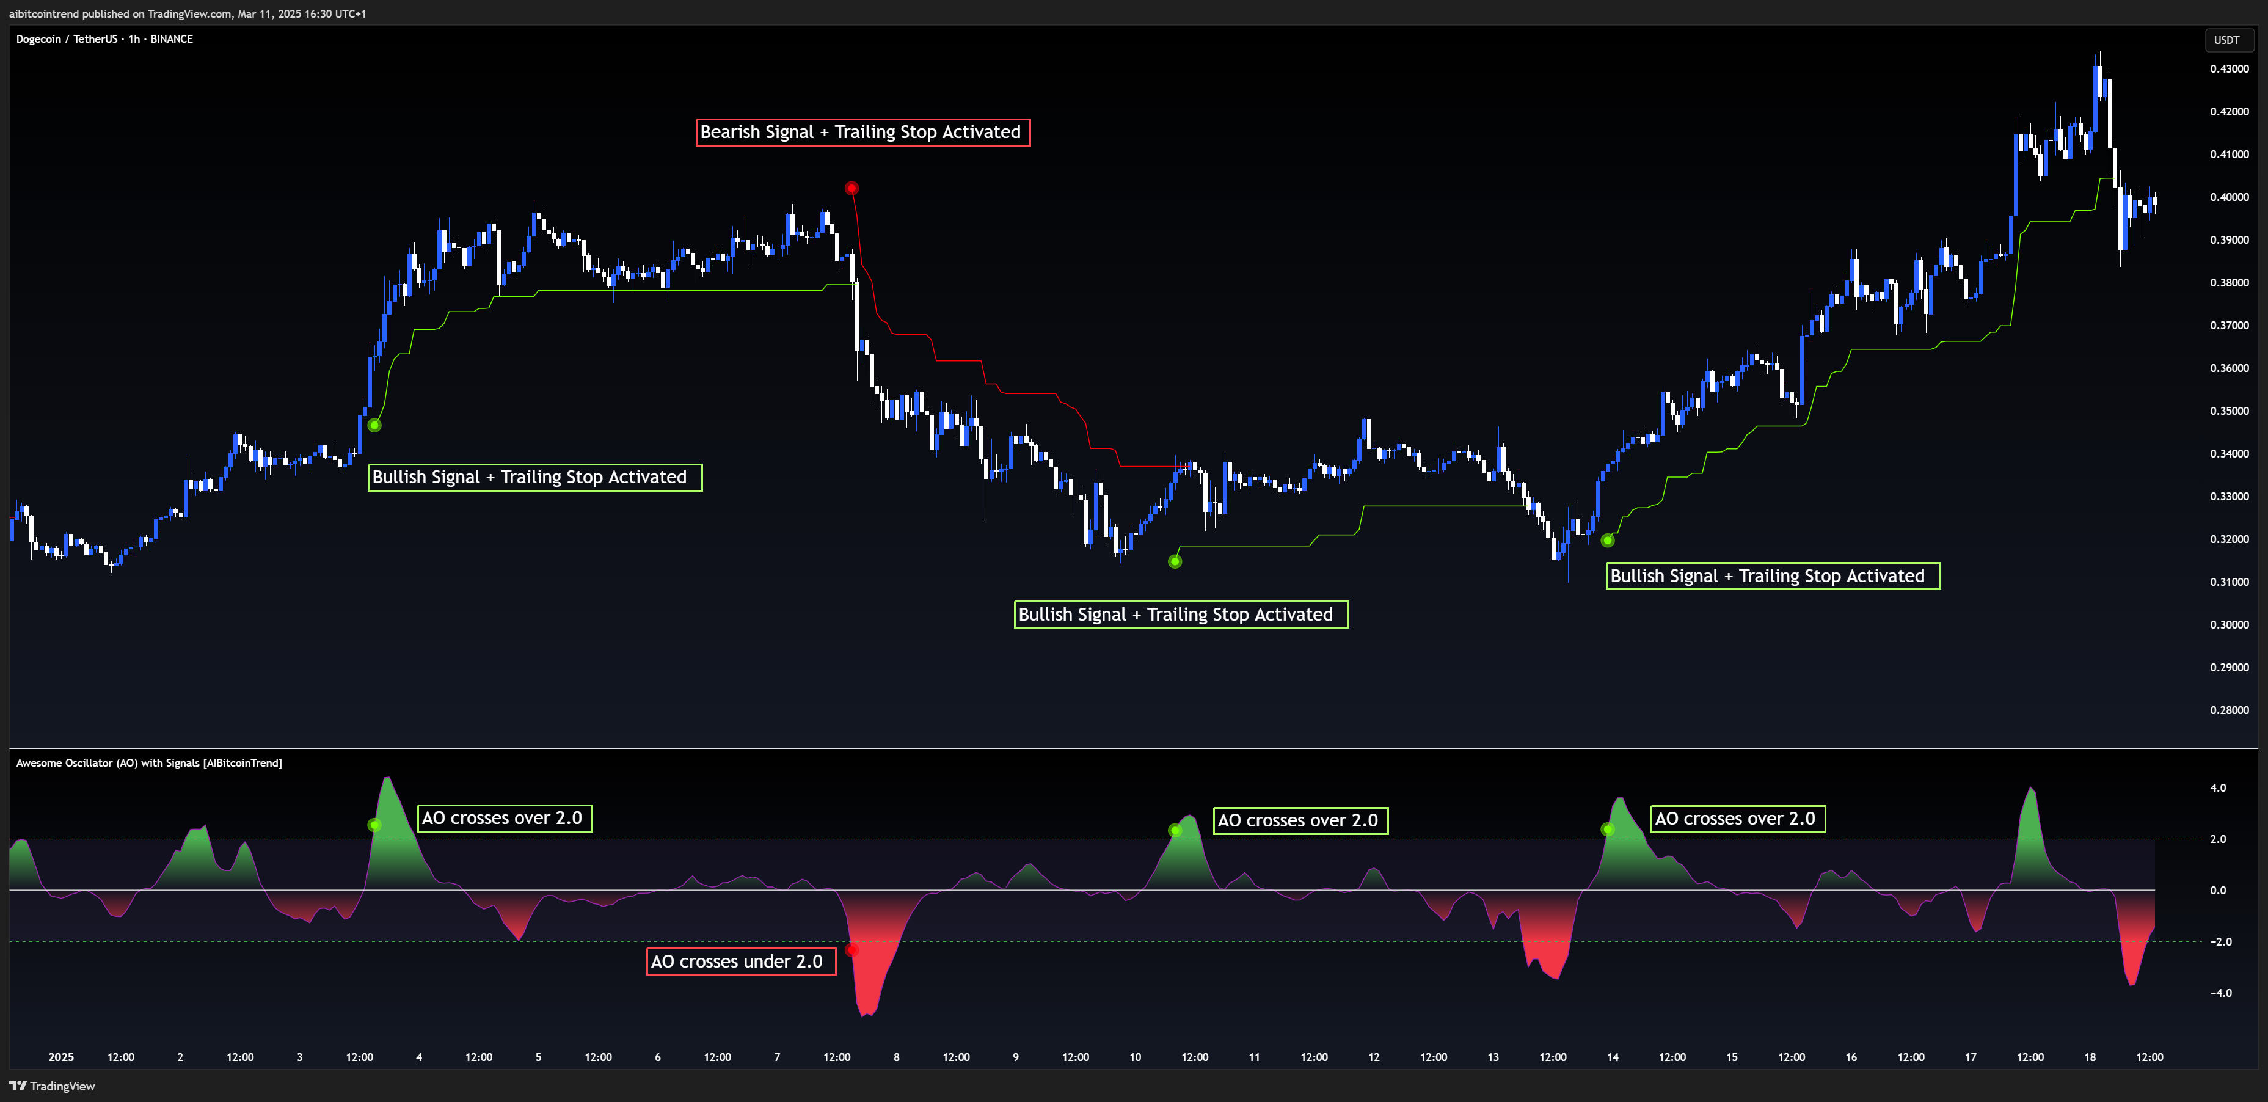Screen dimensions: 2268x1102
Task: Click the red bearish signal dot on the price chart
Action: tap(851, 188)
